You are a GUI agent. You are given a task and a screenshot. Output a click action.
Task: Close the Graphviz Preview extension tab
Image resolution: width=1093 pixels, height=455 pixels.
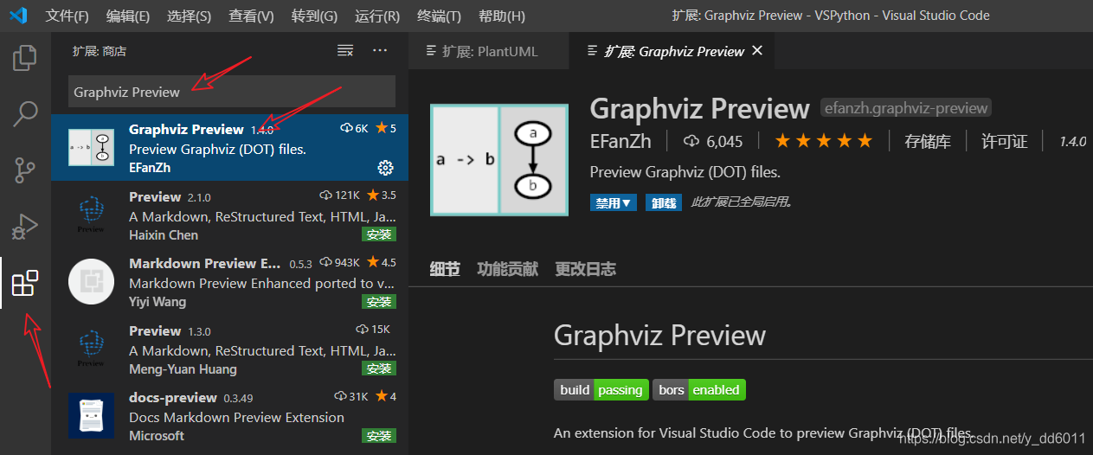(757, 51)
